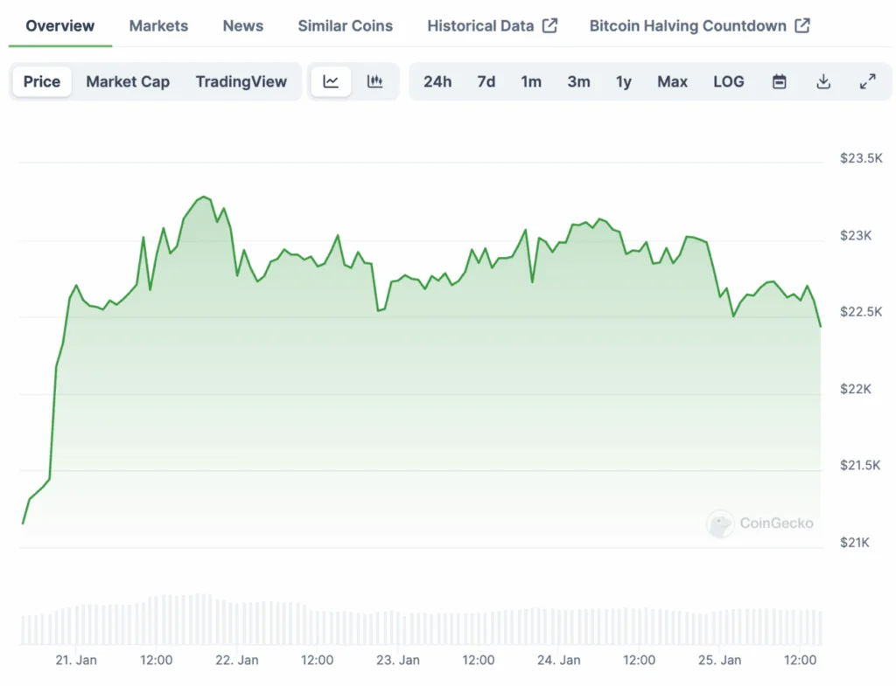Open the calendar date range picker icon

point(779,81)
